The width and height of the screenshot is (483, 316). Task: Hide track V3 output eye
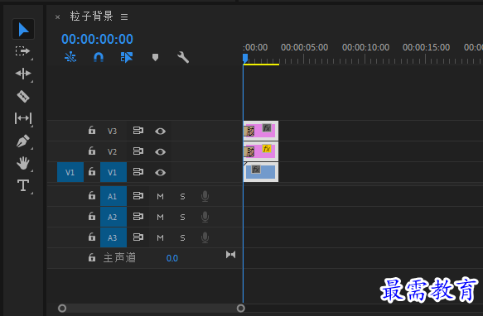coord(160,132)
